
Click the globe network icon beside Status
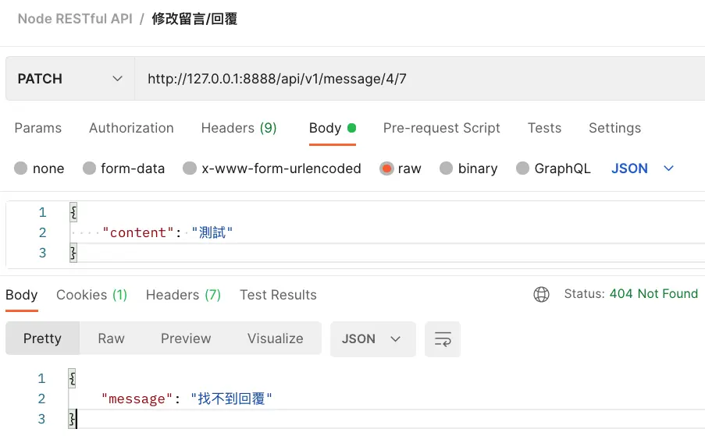pos(541,294)
